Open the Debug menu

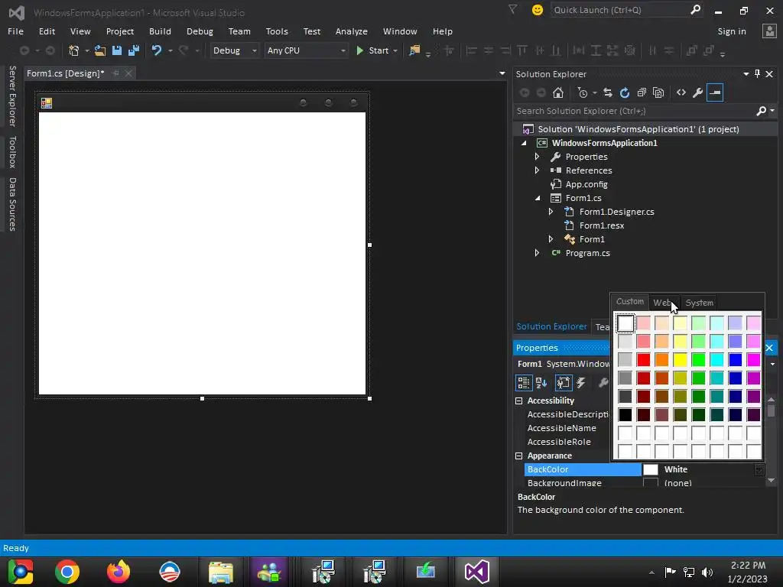tap(200, 31)
